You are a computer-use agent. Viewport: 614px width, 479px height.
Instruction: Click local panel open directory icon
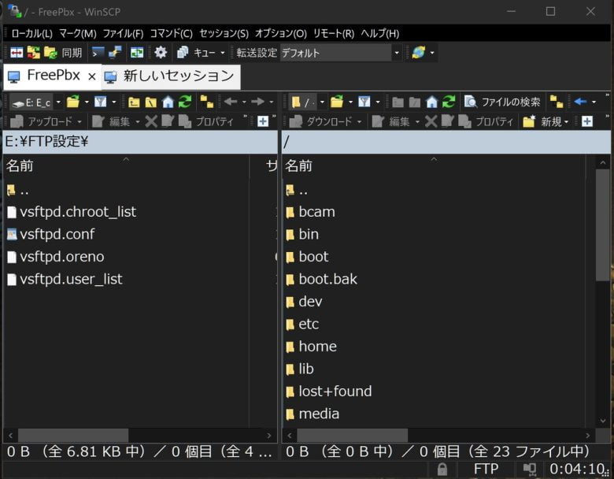point(73,102)
